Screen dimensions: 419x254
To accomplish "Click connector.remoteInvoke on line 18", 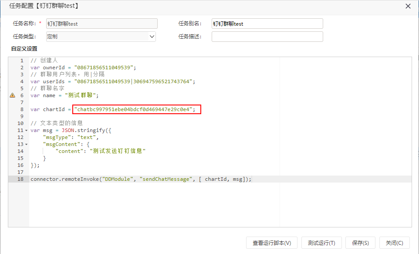I will tap(64, 179).
